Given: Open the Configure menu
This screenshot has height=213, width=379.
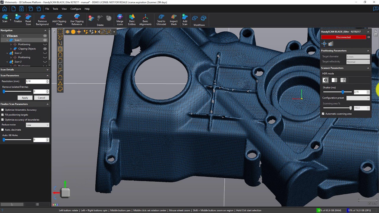Looking at the screenshot, I should (76, 9).
